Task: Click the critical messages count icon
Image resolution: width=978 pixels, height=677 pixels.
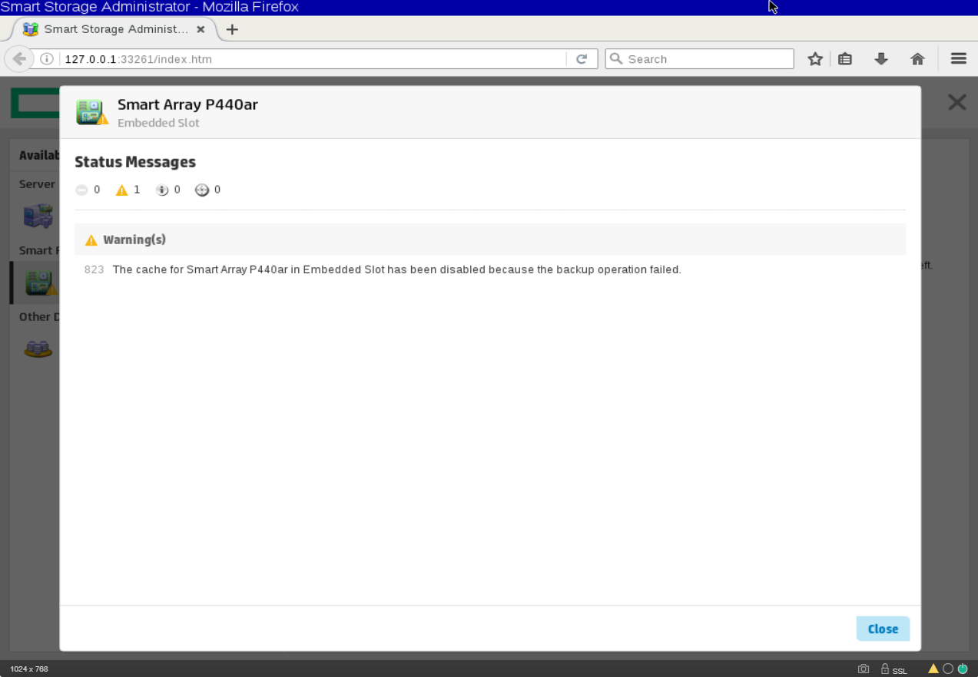Action: click(x=82, y=190)
